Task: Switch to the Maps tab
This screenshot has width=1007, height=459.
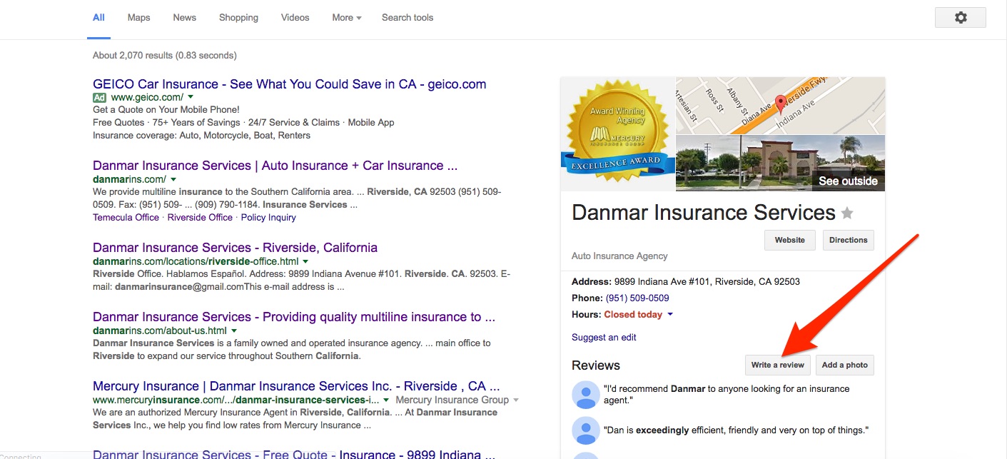Action: click(138, 17)
